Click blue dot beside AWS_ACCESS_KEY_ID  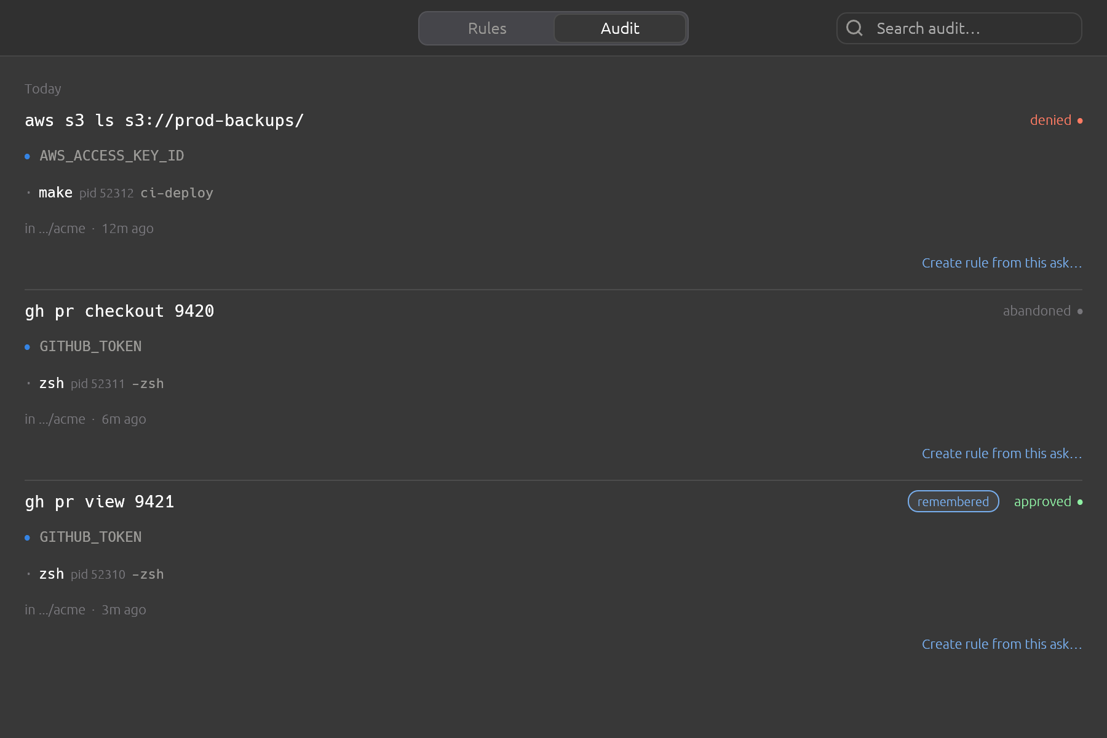[x=27, y=156]
